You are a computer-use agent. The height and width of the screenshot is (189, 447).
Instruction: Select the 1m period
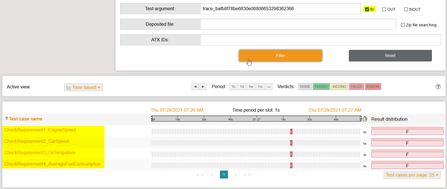tap(260, 87)
